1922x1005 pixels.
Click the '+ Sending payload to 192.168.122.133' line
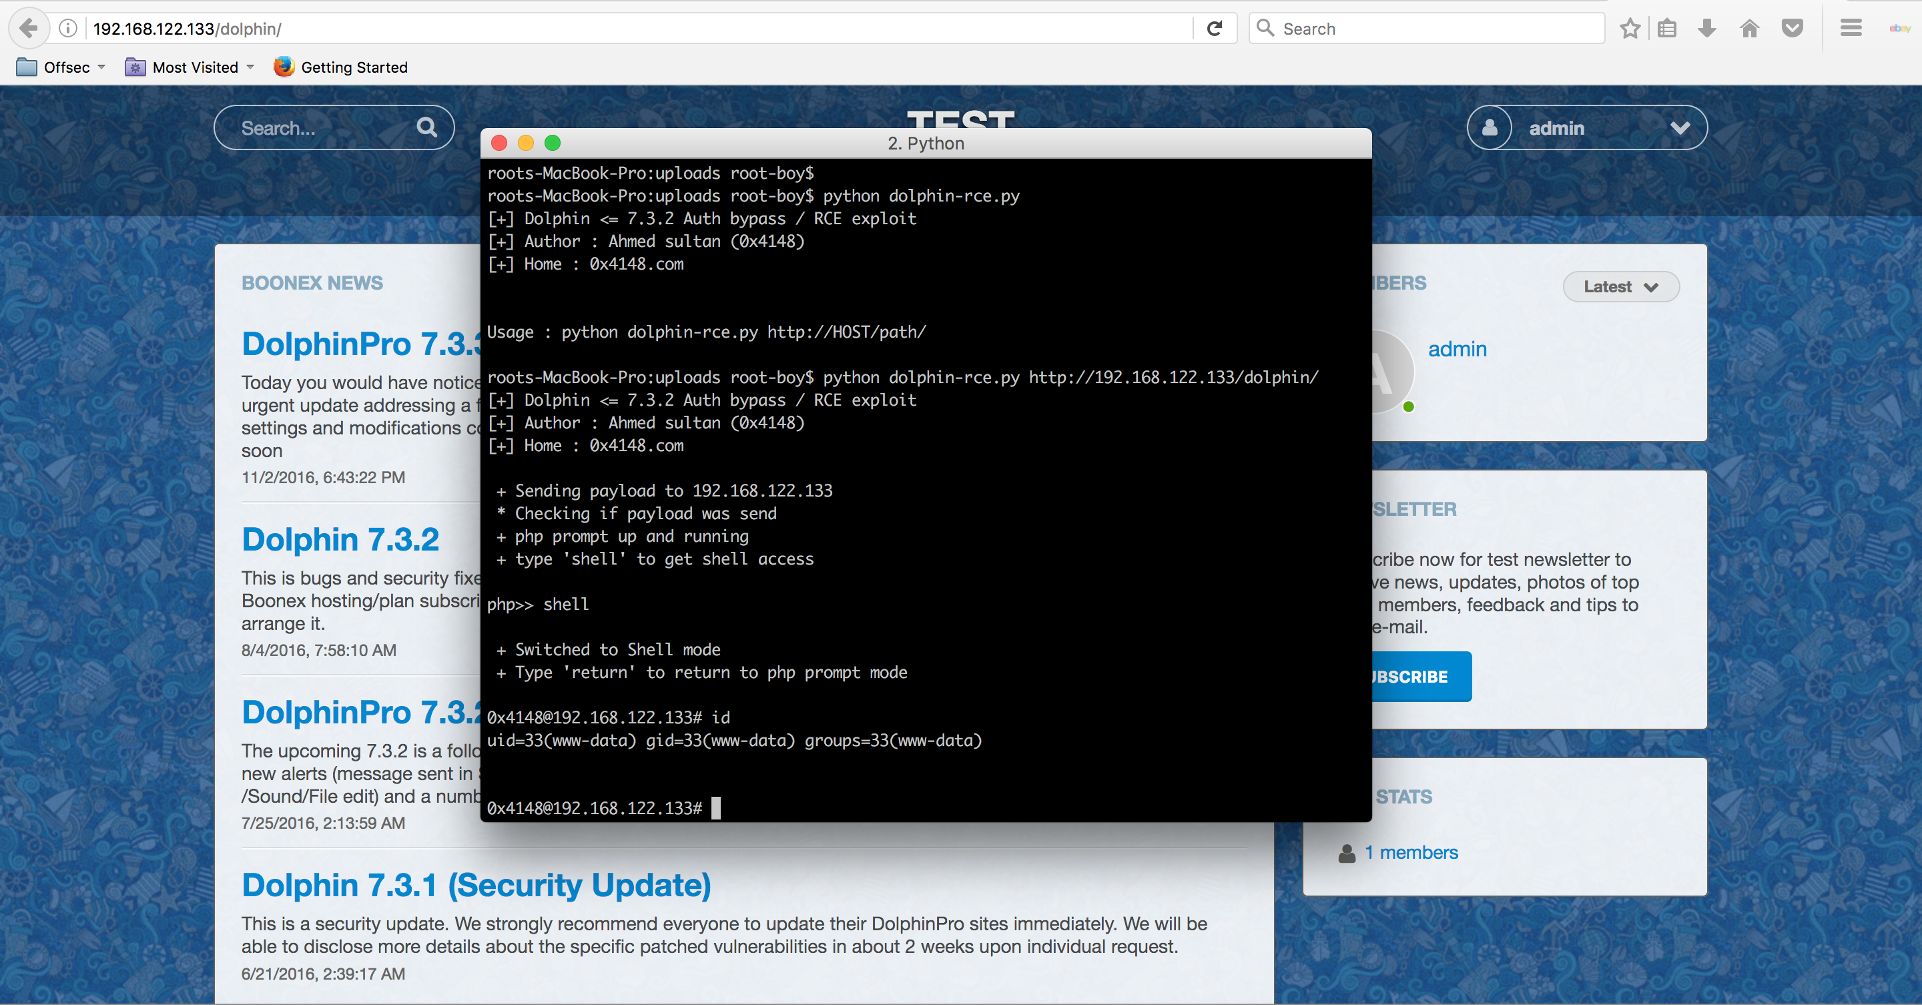[664, 491]
